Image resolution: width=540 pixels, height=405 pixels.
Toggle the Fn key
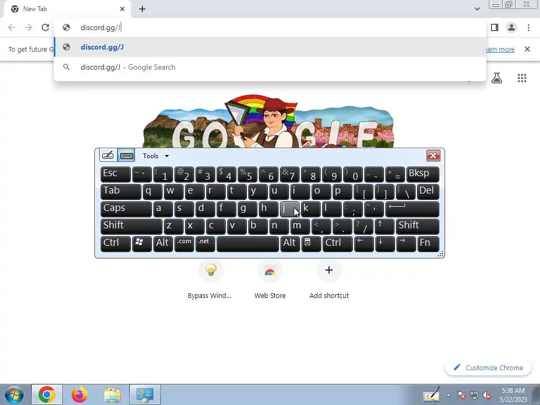click(x=428, y=244)
